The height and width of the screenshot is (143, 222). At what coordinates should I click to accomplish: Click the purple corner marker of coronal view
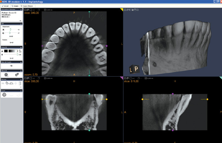tap(122, 78)
